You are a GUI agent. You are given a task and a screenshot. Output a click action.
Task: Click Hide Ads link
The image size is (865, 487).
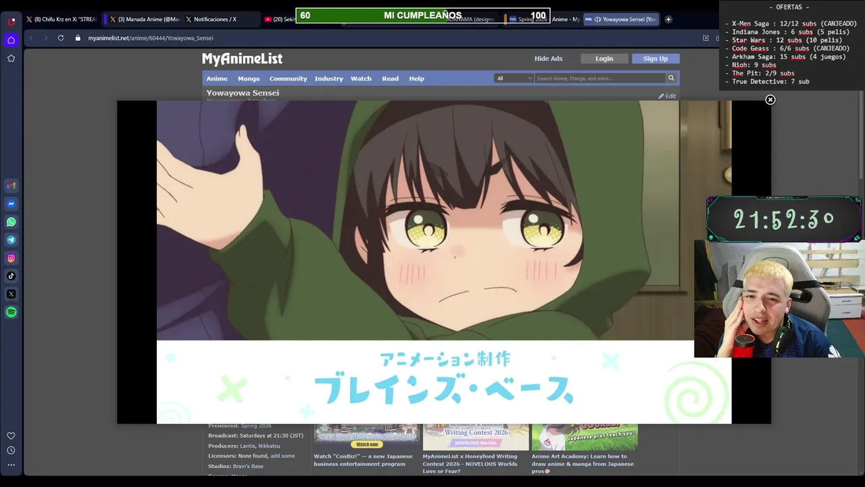pyautogui.click(x=548, y=59)
